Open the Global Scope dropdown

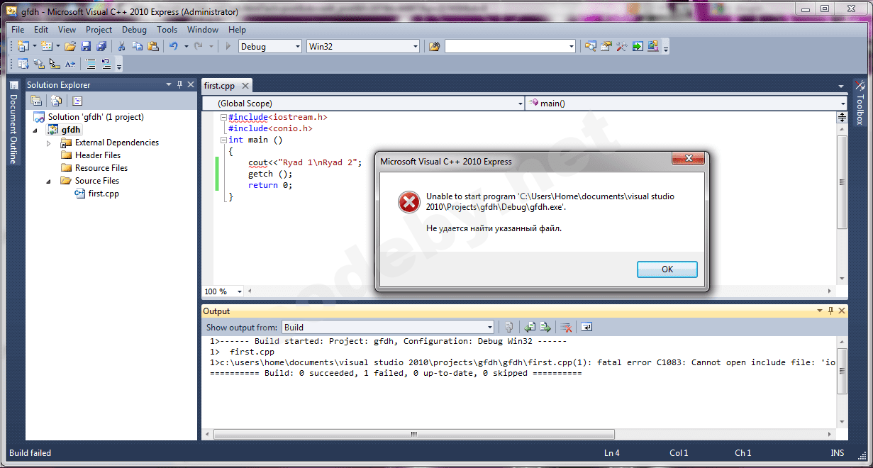520,103
